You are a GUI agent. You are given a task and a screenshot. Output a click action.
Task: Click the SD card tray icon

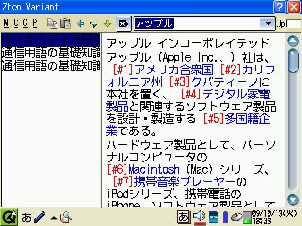[213, 217]
